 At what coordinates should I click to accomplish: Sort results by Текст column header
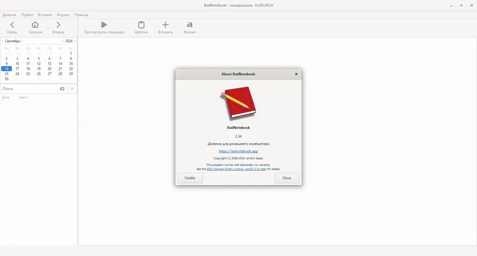[23, 98]
